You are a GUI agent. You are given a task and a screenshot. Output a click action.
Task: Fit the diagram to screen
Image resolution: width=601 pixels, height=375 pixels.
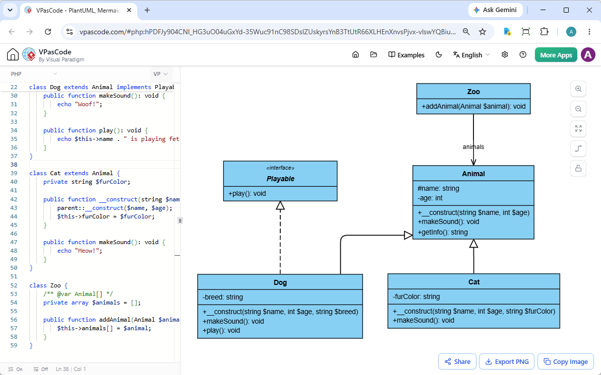[578, 128]
